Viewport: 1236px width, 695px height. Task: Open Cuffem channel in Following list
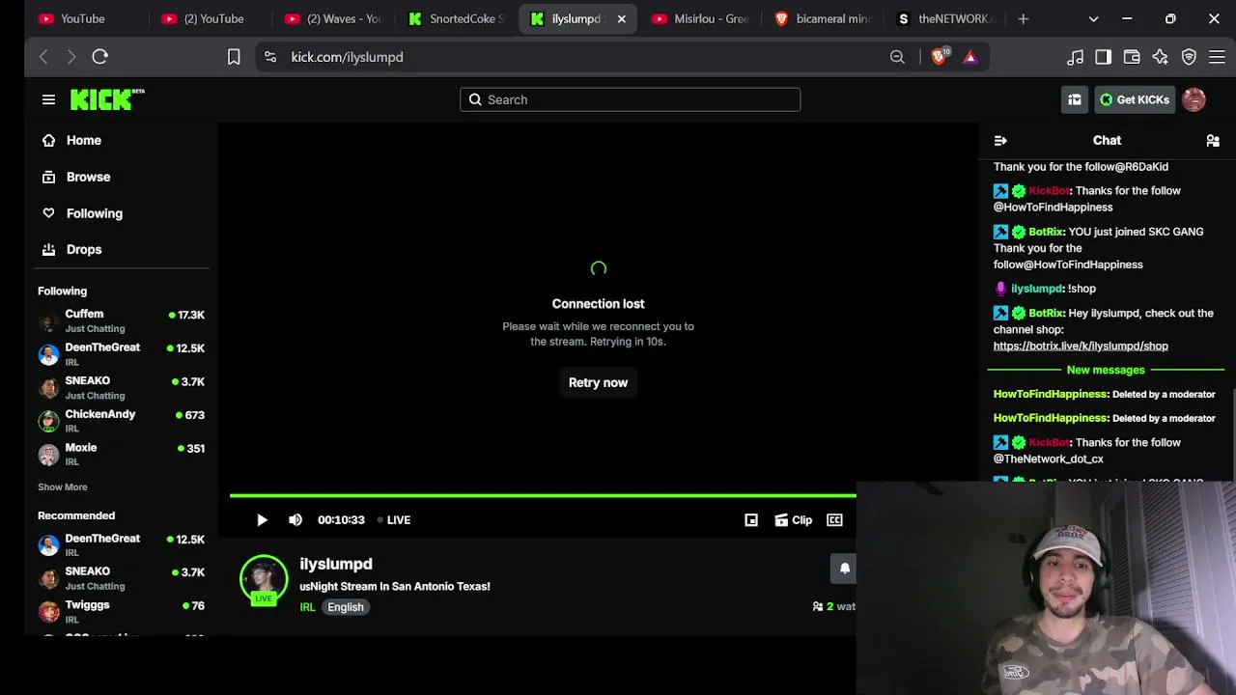pyautogui.click(x=122, y=321)
